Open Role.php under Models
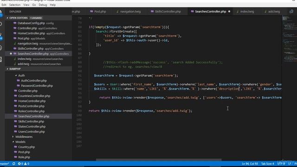This screenshot has width=297, height=167. pos(38,157)
